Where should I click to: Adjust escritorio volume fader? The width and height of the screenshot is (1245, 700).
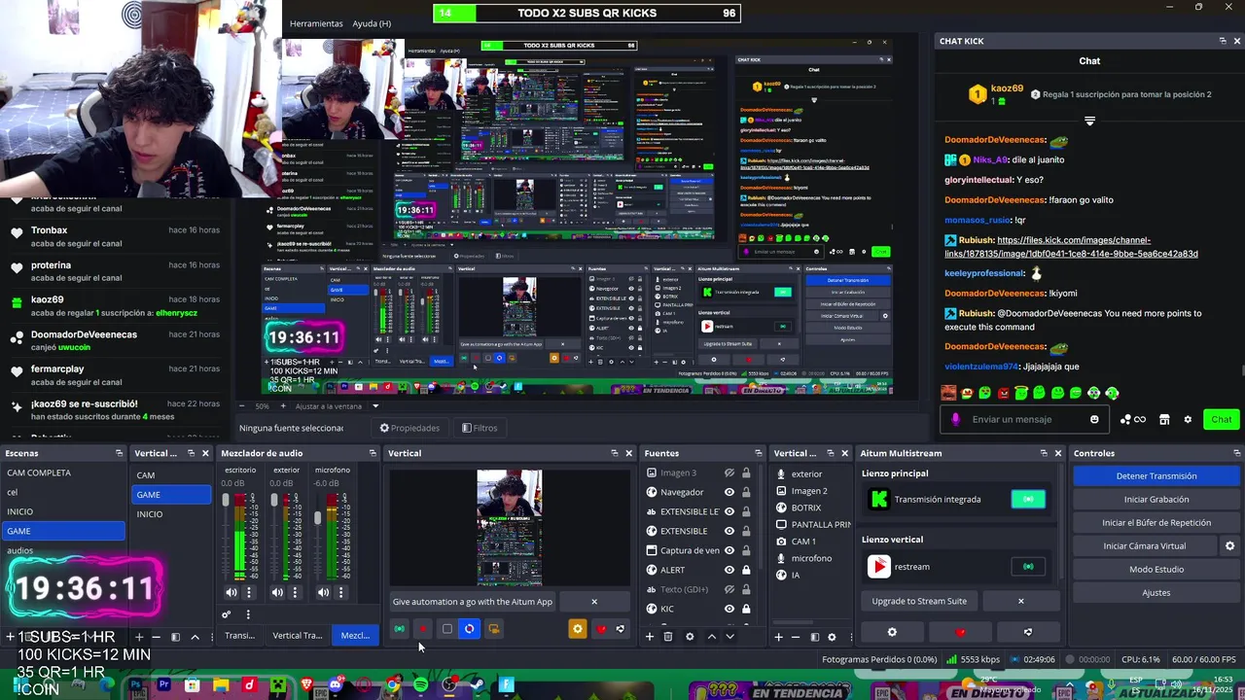(227, 501)
